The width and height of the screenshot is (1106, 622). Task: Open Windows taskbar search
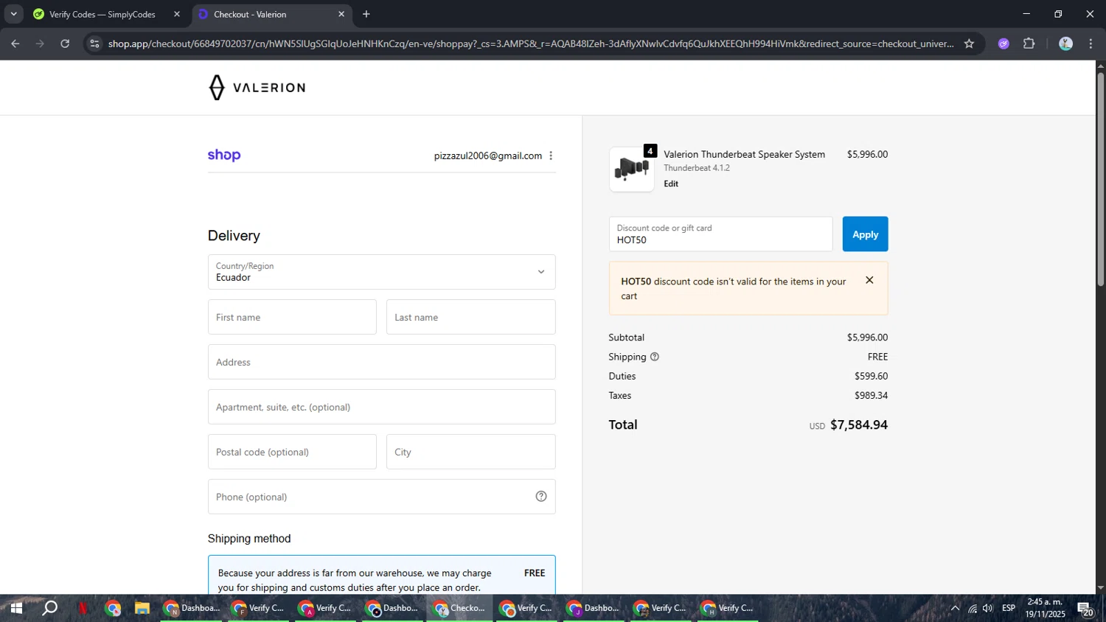[49, 608]
